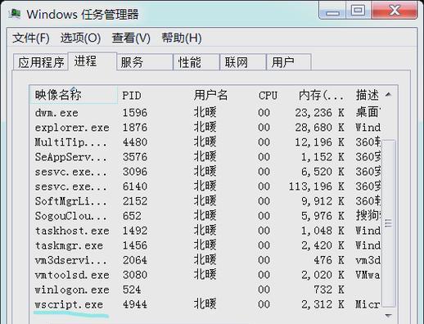Sort processes by PID column header

(x=132, y=96)
